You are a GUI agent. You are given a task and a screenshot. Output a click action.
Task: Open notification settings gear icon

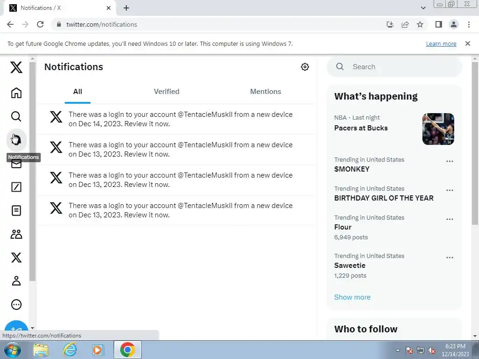coord(305,67)
